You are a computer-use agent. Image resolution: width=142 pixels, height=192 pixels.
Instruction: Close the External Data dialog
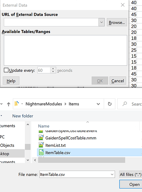pyautogui.click(x=123, y=5)
